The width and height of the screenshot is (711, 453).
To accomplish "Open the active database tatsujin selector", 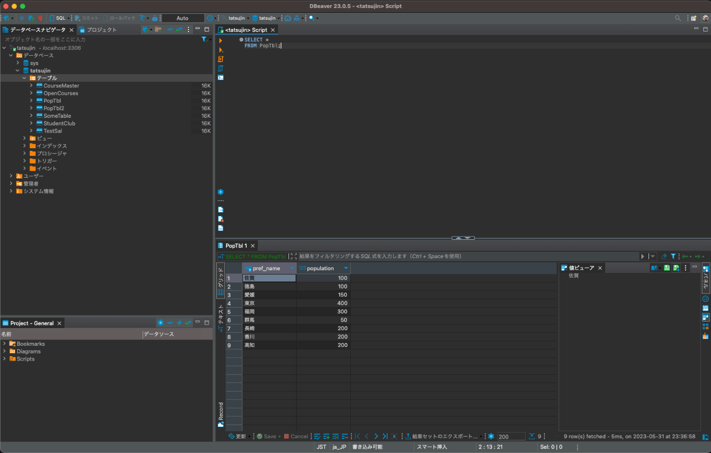I will click(x=266, y=18).
